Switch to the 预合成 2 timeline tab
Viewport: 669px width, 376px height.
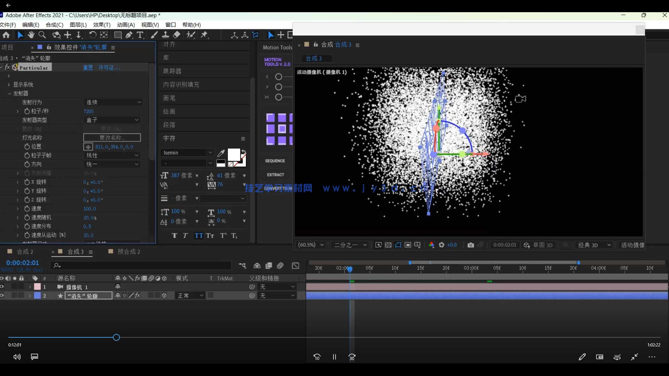point(128,251)
